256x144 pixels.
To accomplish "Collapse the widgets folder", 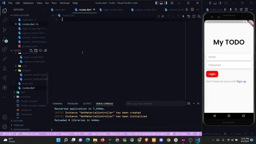I will click(x=27, y=70).
